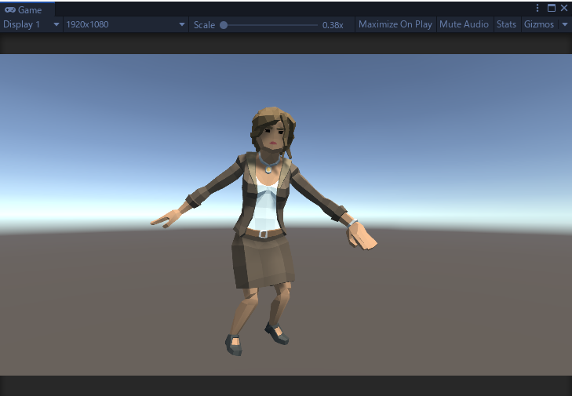Image resolution: width=572 pixels, height=396 pixels.
Task: Maximize the Game panel window
Action: 552,8
